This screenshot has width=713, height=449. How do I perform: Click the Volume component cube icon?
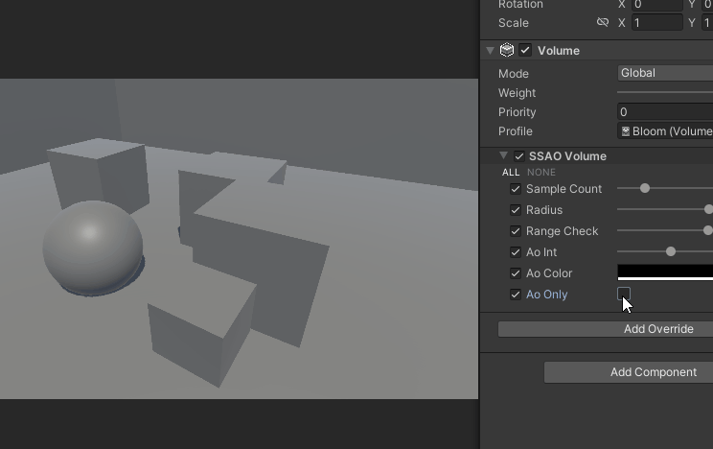tap(507, 50)
